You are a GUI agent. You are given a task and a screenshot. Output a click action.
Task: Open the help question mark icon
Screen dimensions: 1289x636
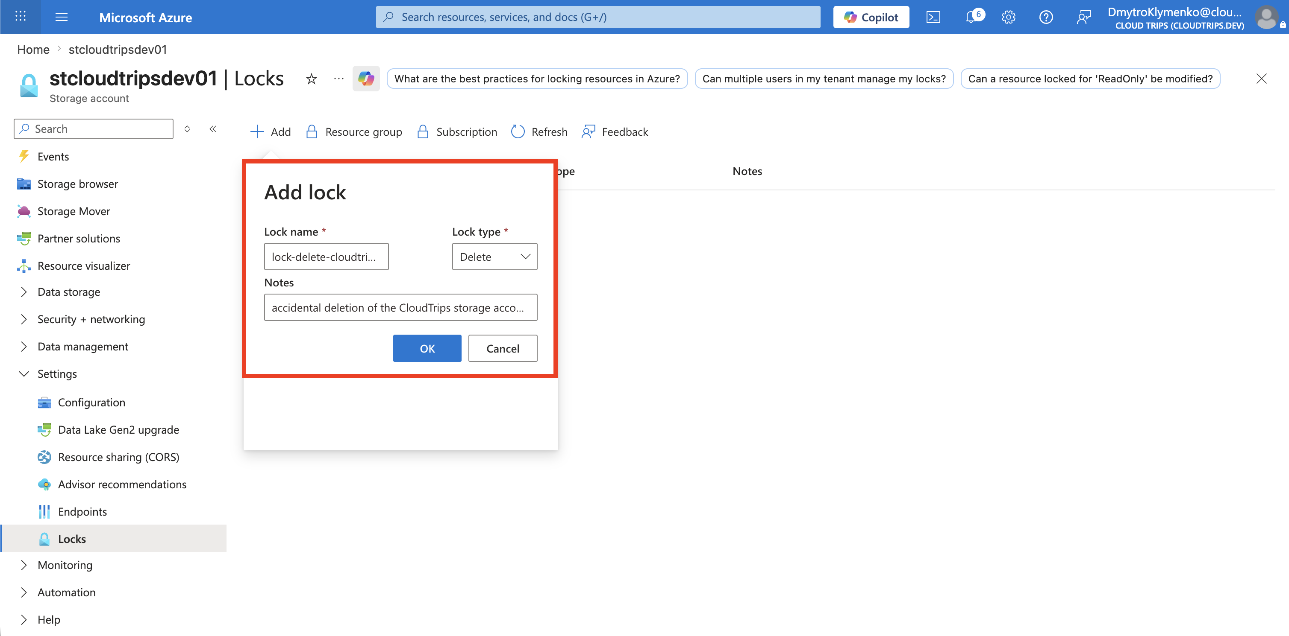1046,17
